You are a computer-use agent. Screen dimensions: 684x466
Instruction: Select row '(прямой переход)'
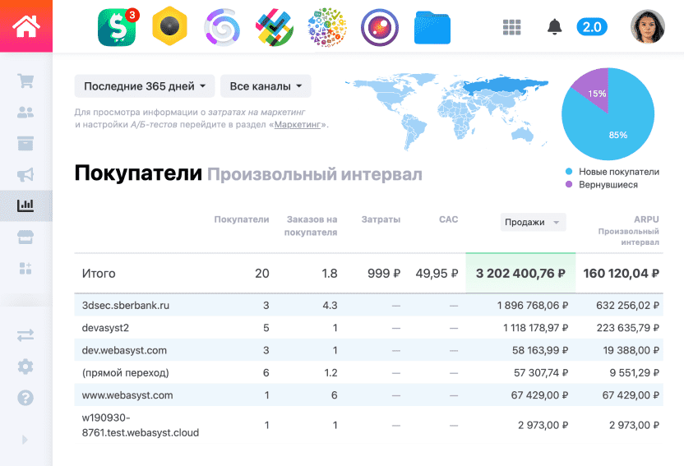click(x=368, y=372)
